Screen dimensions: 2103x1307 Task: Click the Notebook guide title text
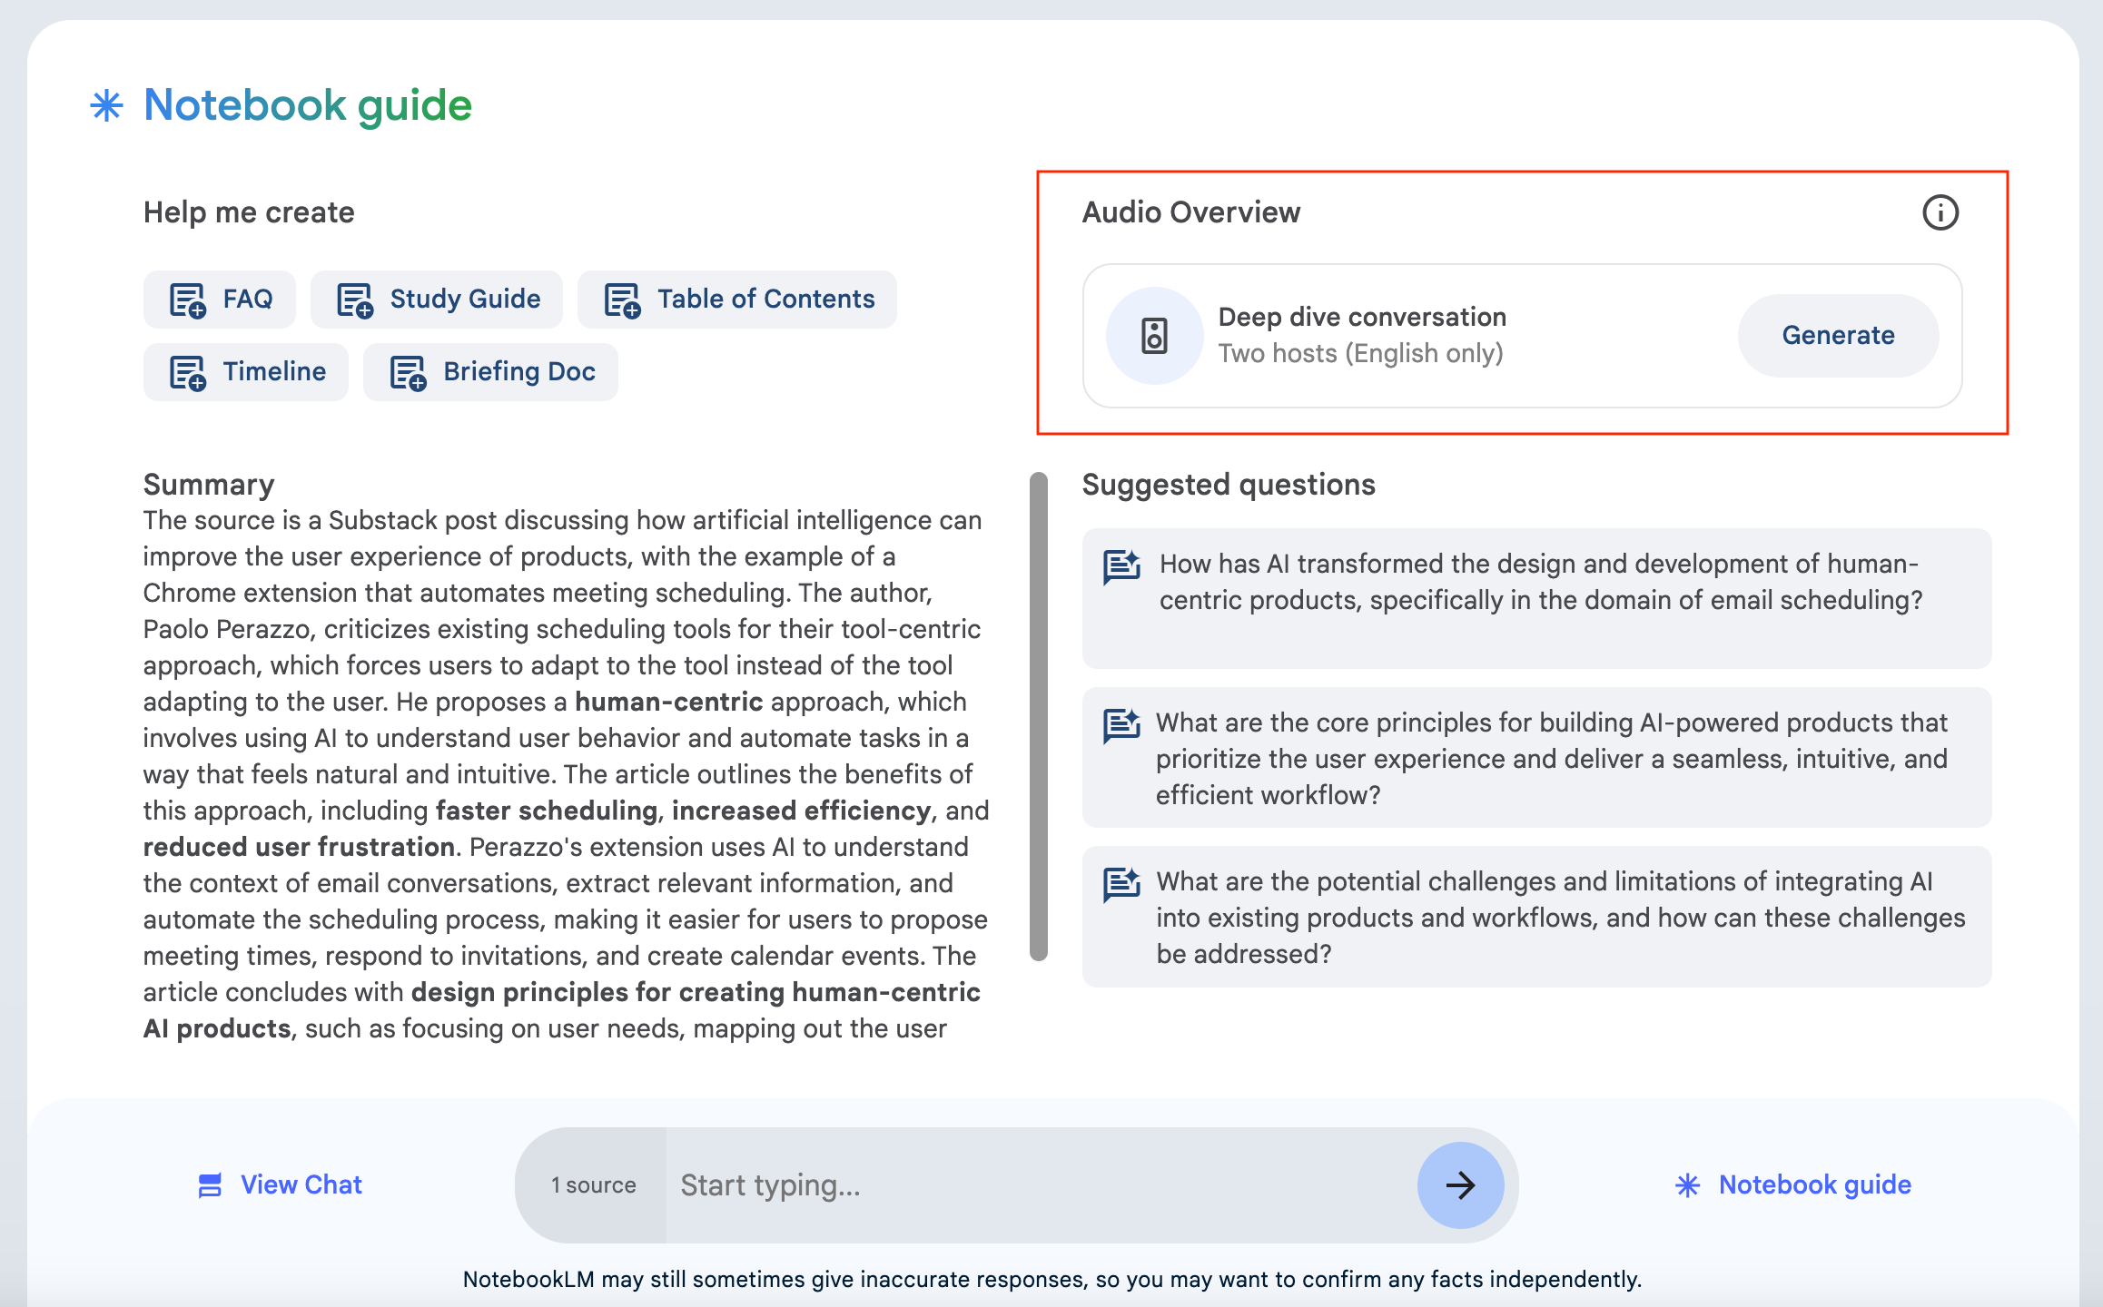coord(308,105)
